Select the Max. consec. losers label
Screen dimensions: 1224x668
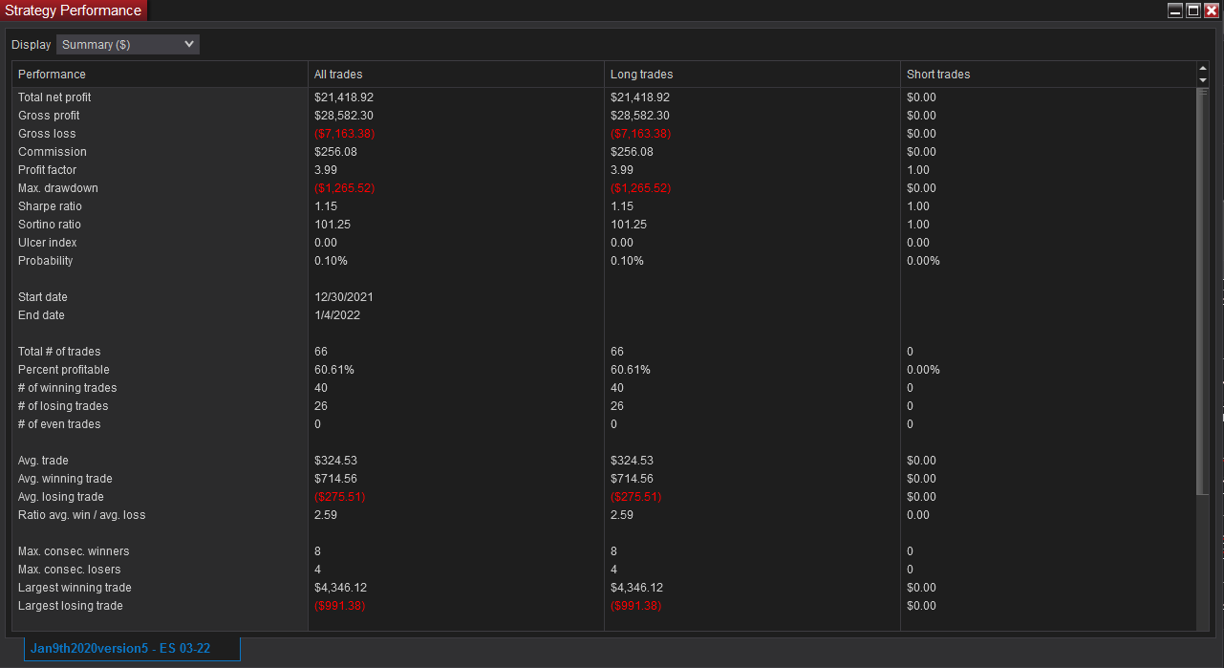click(70, 570)
